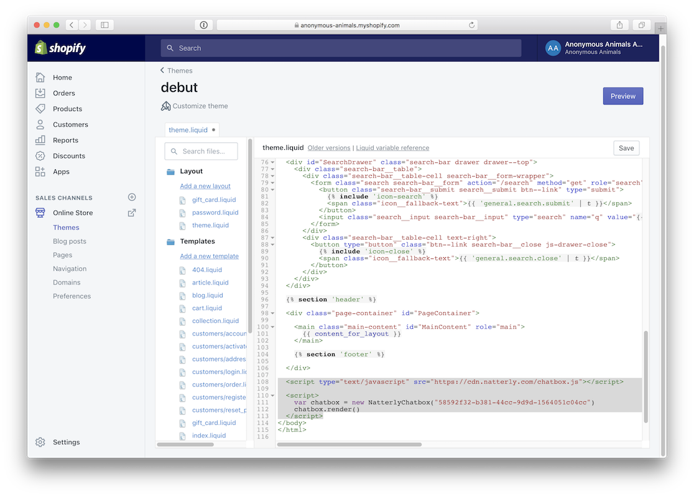Viewport: 694px width, 497px height.
Task: Open a new browser tab
Action: click(660, 29)
